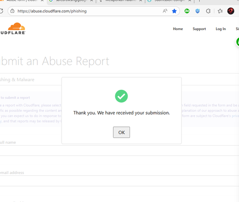The width and height of the screenshot is (239, 202).
Task: Go to Home in Cloudflare navigation
Action: click(x=178, y=29)
